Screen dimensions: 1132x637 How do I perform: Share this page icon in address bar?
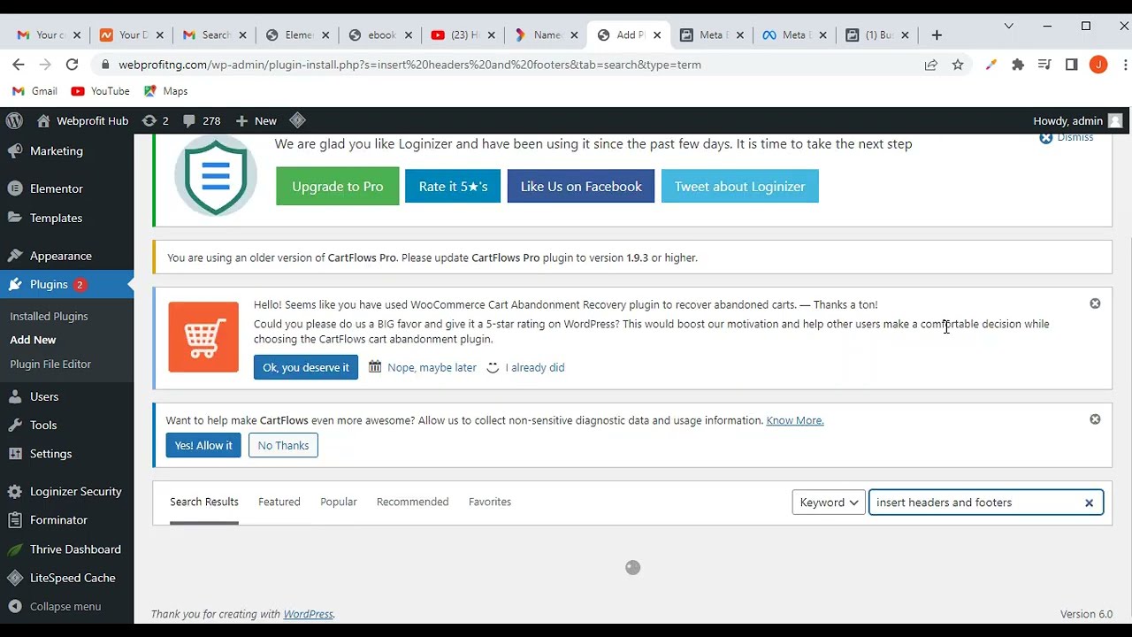point(931,65)
